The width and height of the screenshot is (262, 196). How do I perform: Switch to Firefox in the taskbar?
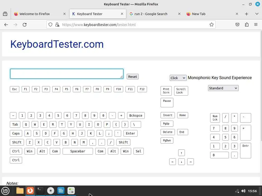pyautogui.click(x=30, y=191)
